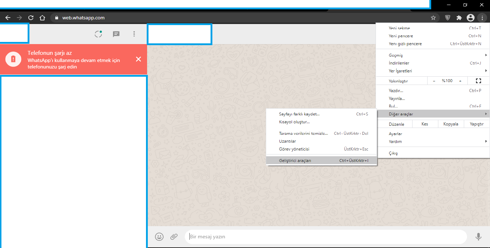Choose 'Görev yöneticisi' menu entry
The image size is (490, 248).
pyautogui.click(x=294, y=149)
